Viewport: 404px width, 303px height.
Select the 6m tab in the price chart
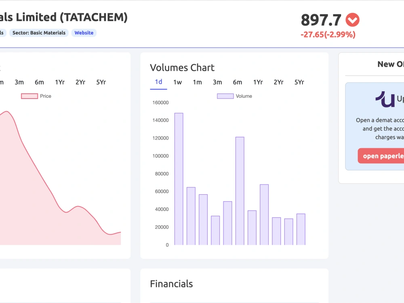pos(39,82)
